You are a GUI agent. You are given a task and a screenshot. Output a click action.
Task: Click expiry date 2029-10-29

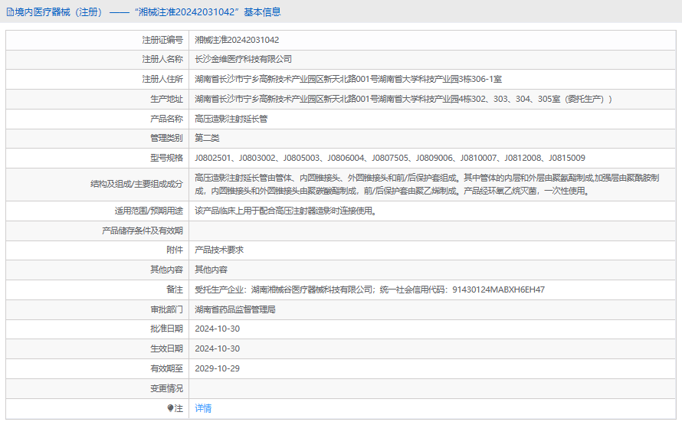point(217,368)
